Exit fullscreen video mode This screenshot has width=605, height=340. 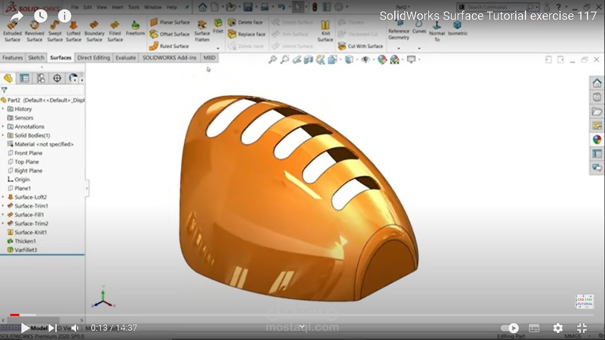pos(582,328)
